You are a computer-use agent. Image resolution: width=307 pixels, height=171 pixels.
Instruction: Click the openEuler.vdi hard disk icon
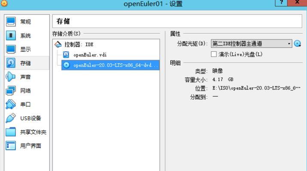coord(66,55)
